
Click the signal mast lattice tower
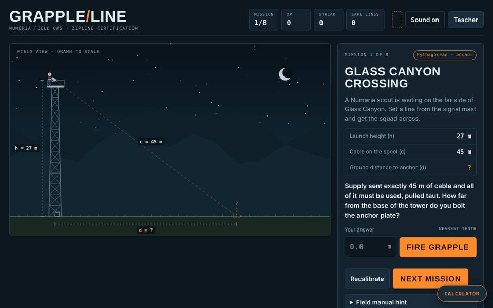tap(55, 151)
